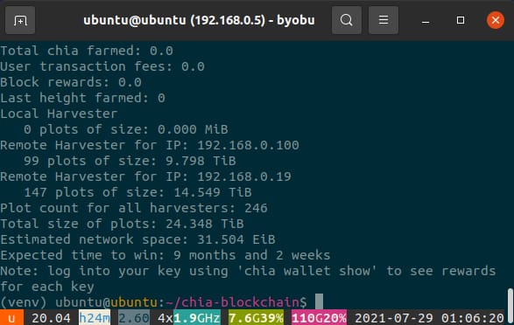This screenshot has width=514, height=325.
Task: Open the hamburger menu
Action: coord(384,20)
